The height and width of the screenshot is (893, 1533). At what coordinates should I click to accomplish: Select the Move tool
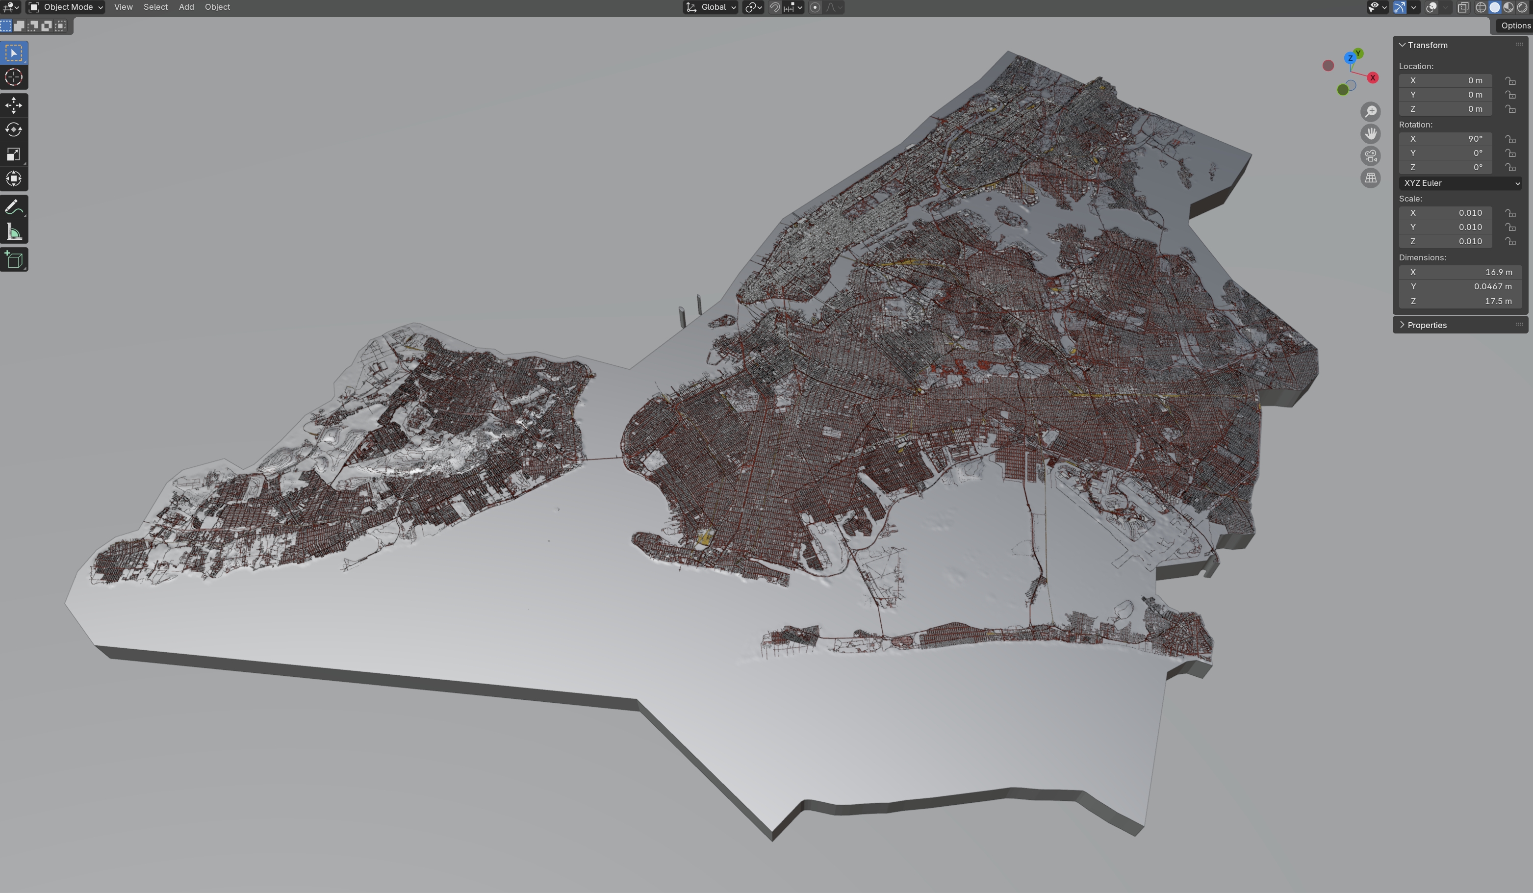(13, 105)
